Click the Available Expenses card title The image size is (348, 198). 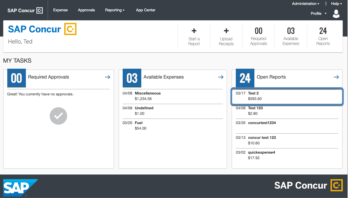[164, 77]
